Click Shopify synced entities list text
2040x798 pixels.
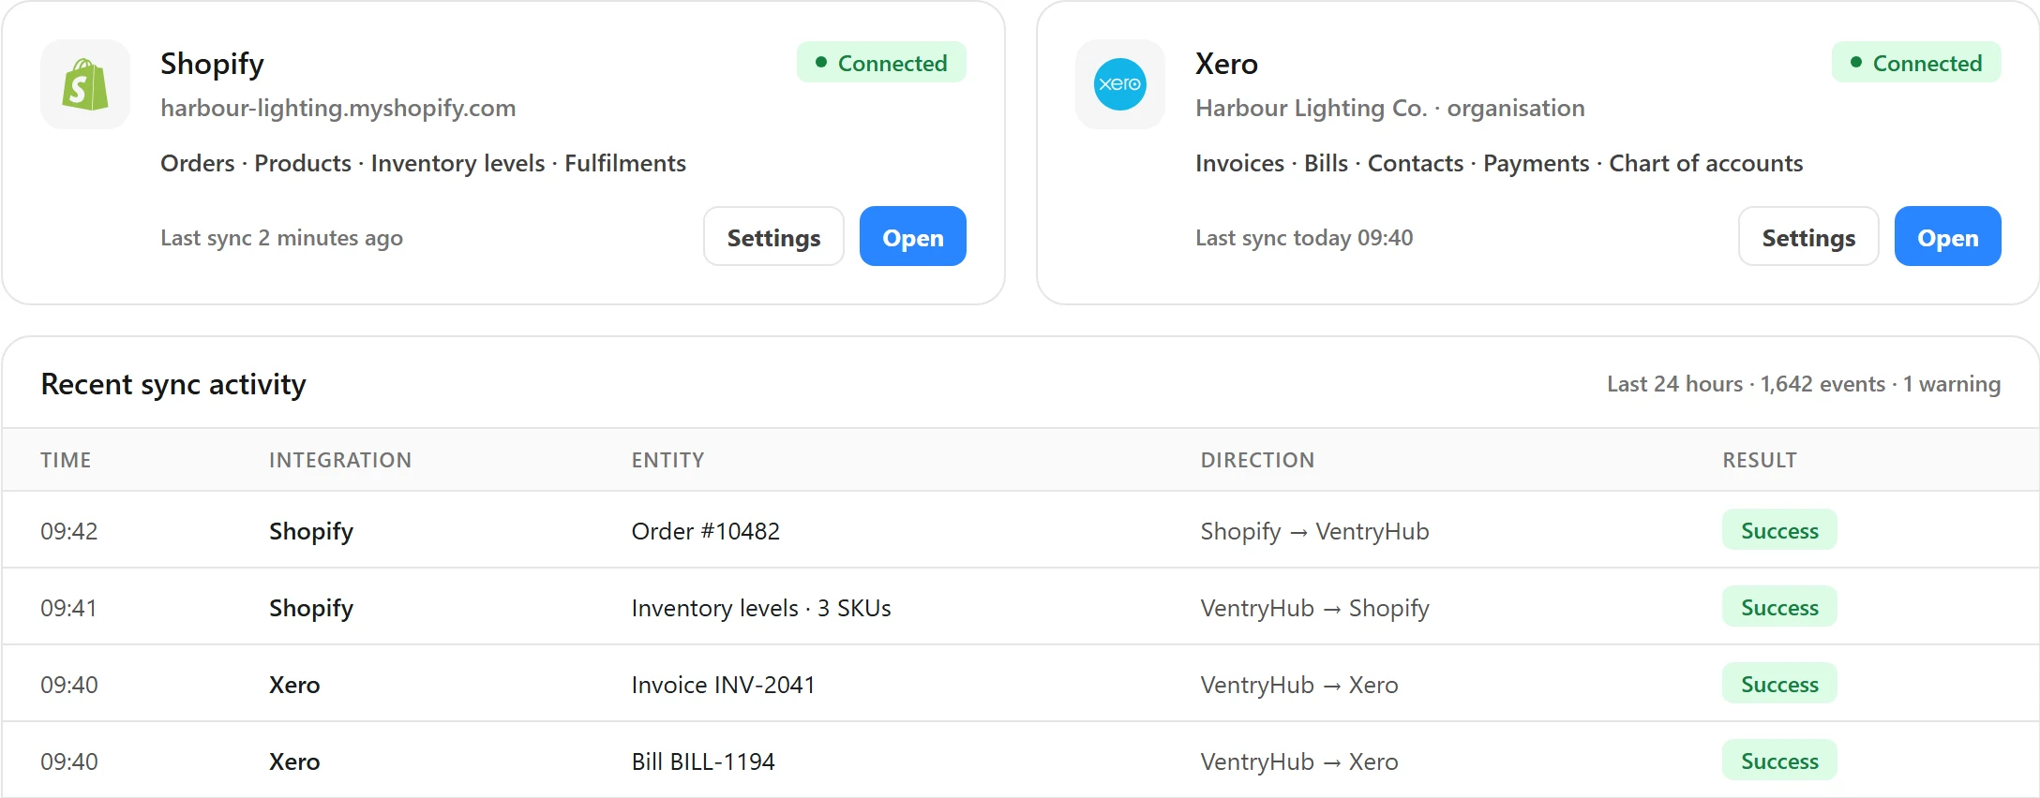tap(424, 163)
